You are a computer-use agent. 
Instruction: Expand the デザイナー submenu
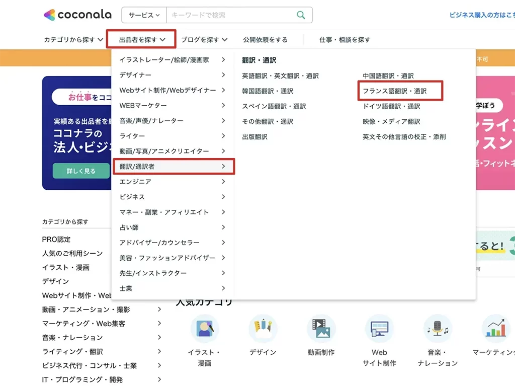(173, 75)
